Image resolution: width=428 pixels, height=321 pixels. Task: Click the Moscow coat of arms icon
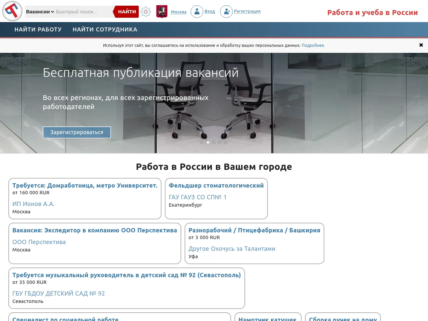coord(162,12)
